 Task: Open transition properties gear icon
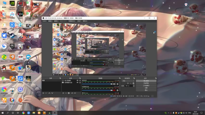(133, 83)
